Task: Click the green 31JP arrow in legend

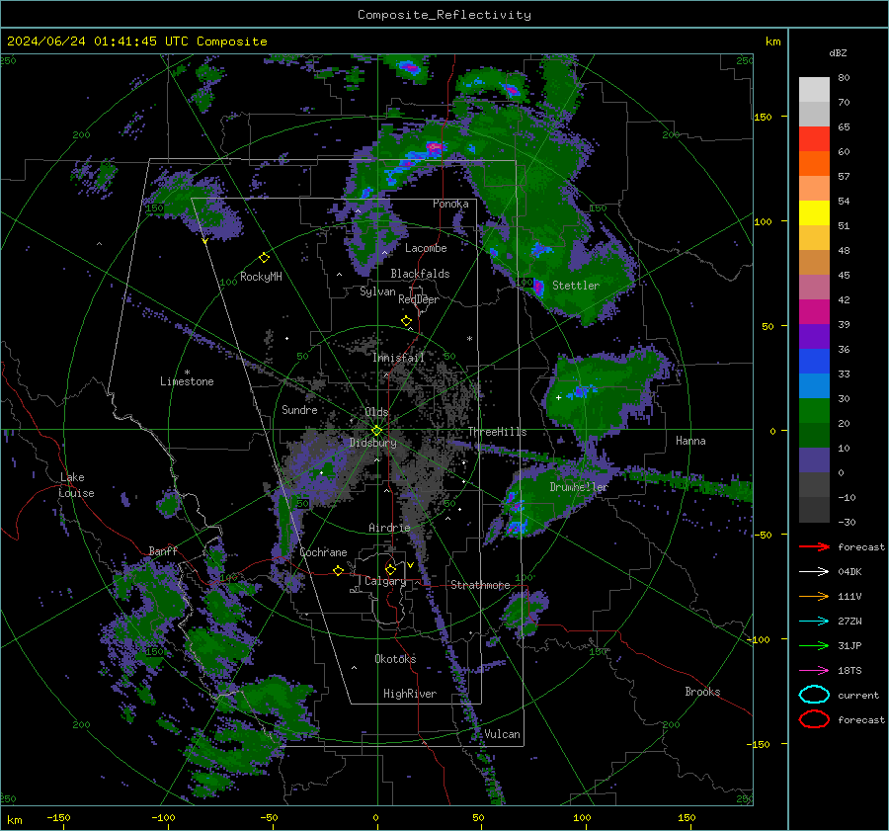Action: [814, 645]
